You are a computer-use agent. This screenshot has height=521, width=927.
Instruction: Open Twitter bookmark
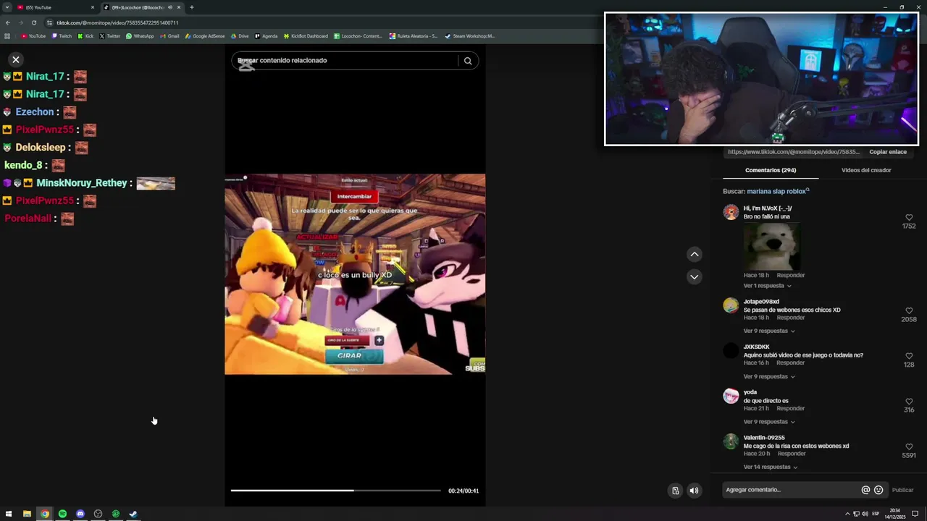110,36
